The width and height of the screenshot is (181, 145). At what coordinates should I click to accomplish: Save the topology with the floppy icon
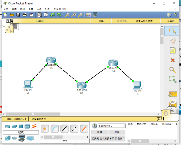[18, 15]
